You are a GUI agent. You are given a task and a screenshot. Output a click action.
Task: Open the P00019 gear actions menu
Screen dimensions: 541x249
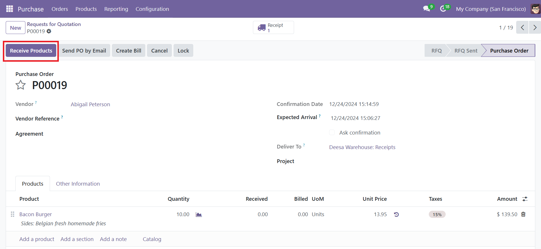coord(49,31)
